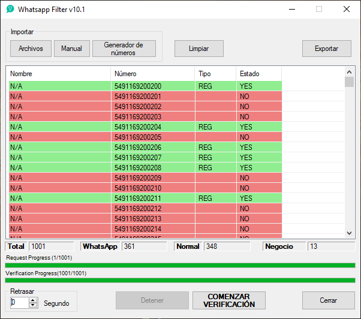Select row with number 5491169200211

pyautogui.click(x=145, y=198)
